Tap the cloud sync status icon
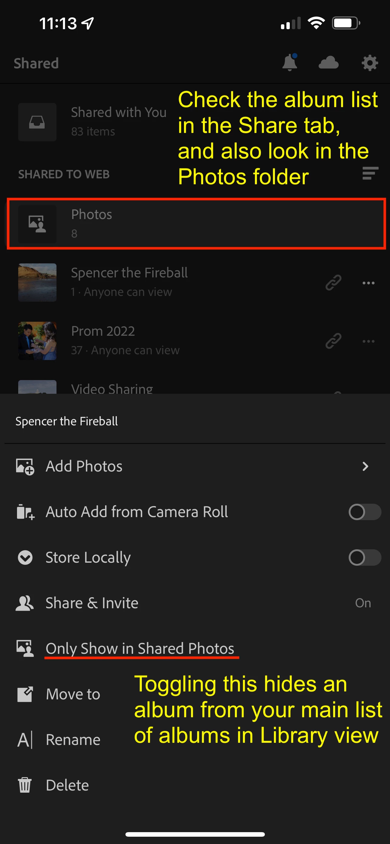The width and height of the screenshot is (390, 844). coord(328,63)
